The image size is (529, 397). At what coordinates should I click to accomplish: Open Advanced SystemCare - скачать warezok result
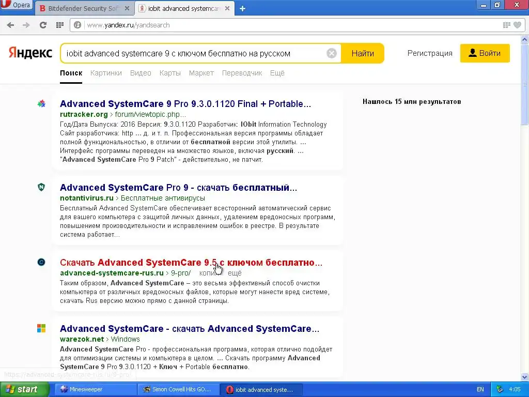click(190, 328)
